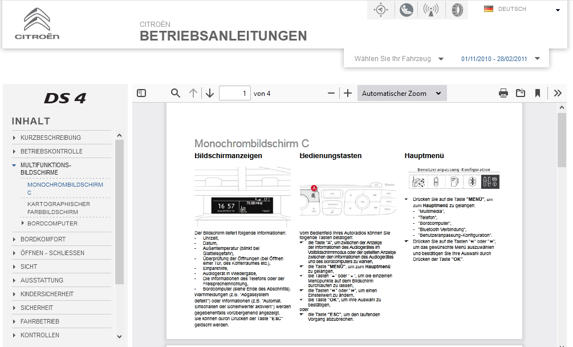This screenshot has height=347, width=573.
Task: Open the Automatischer Zoom dropdown
Action: pos(402,93)
